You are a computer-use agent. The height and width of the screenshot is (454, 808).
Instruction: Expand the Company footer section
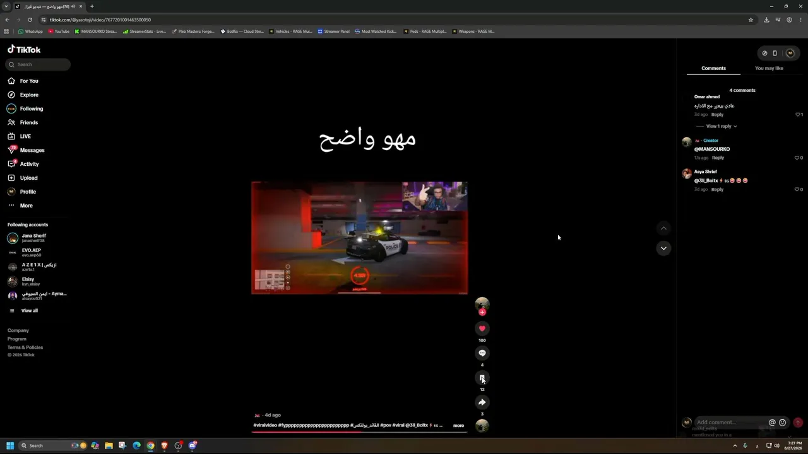18,330
